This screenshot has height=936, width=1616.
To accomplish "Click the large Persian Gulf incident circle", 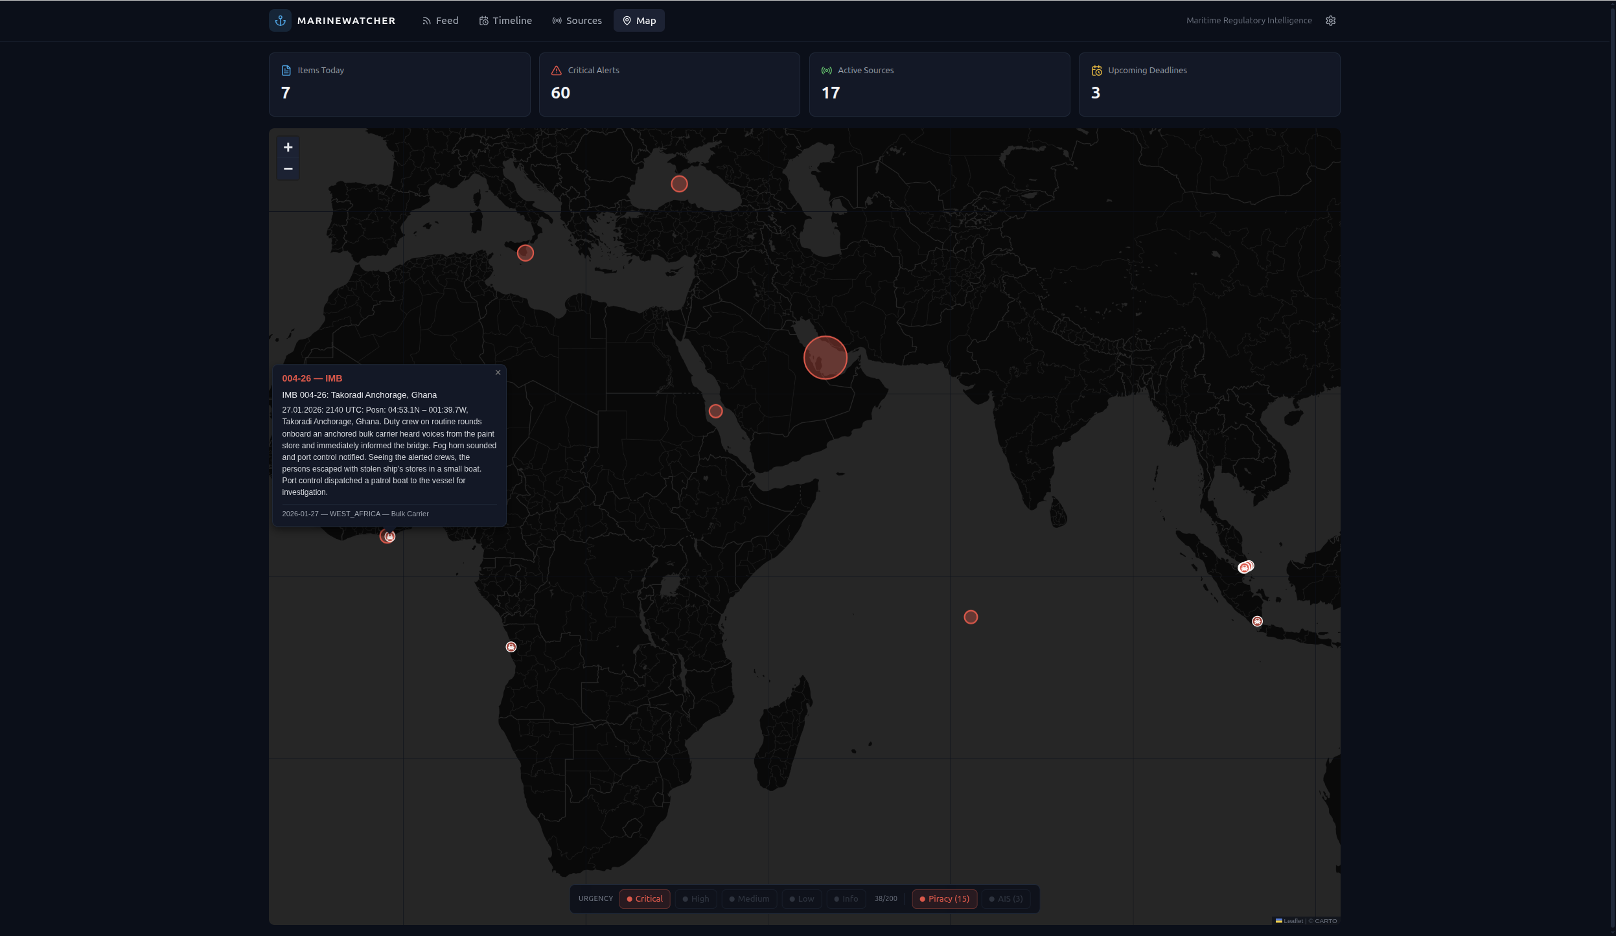I will tap(824, 357).
